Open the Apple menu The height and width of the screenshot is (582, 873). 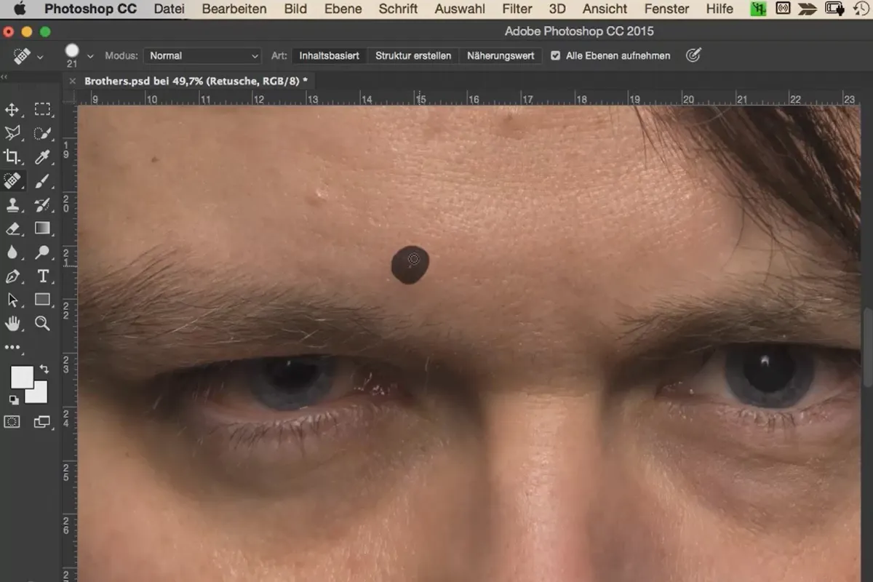point(20,9)
